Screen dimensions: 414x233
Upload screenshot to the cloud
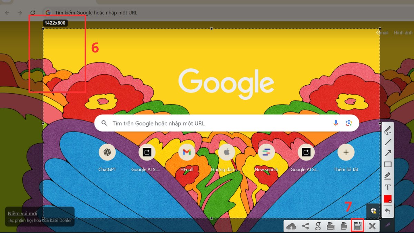tap(292, 226)
